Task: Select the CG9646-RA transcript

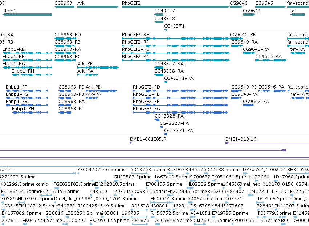Action: [271, 60]
